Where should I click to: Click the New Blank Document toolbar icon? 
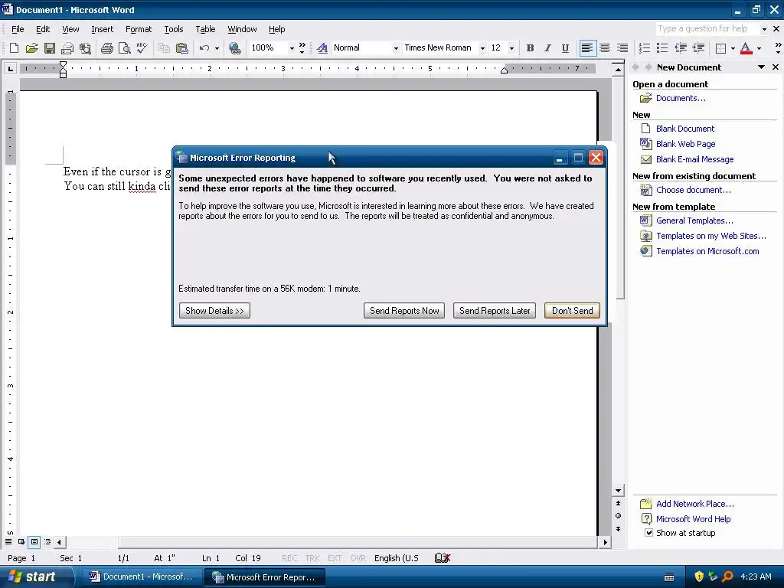pos(14,48)
